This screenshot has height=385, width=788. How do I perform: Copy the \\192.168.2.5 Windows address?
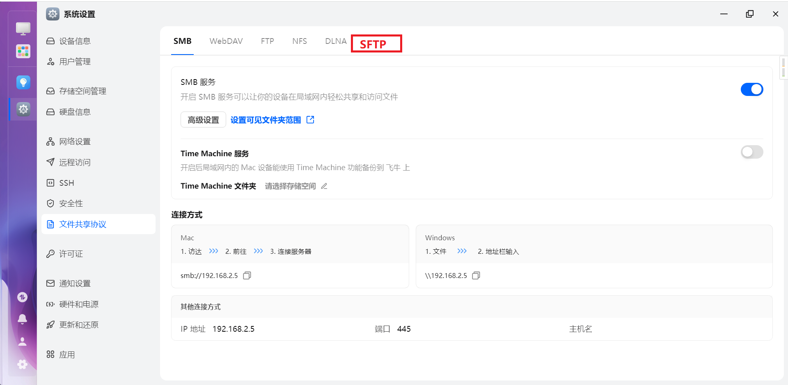(x=476, y=276)
